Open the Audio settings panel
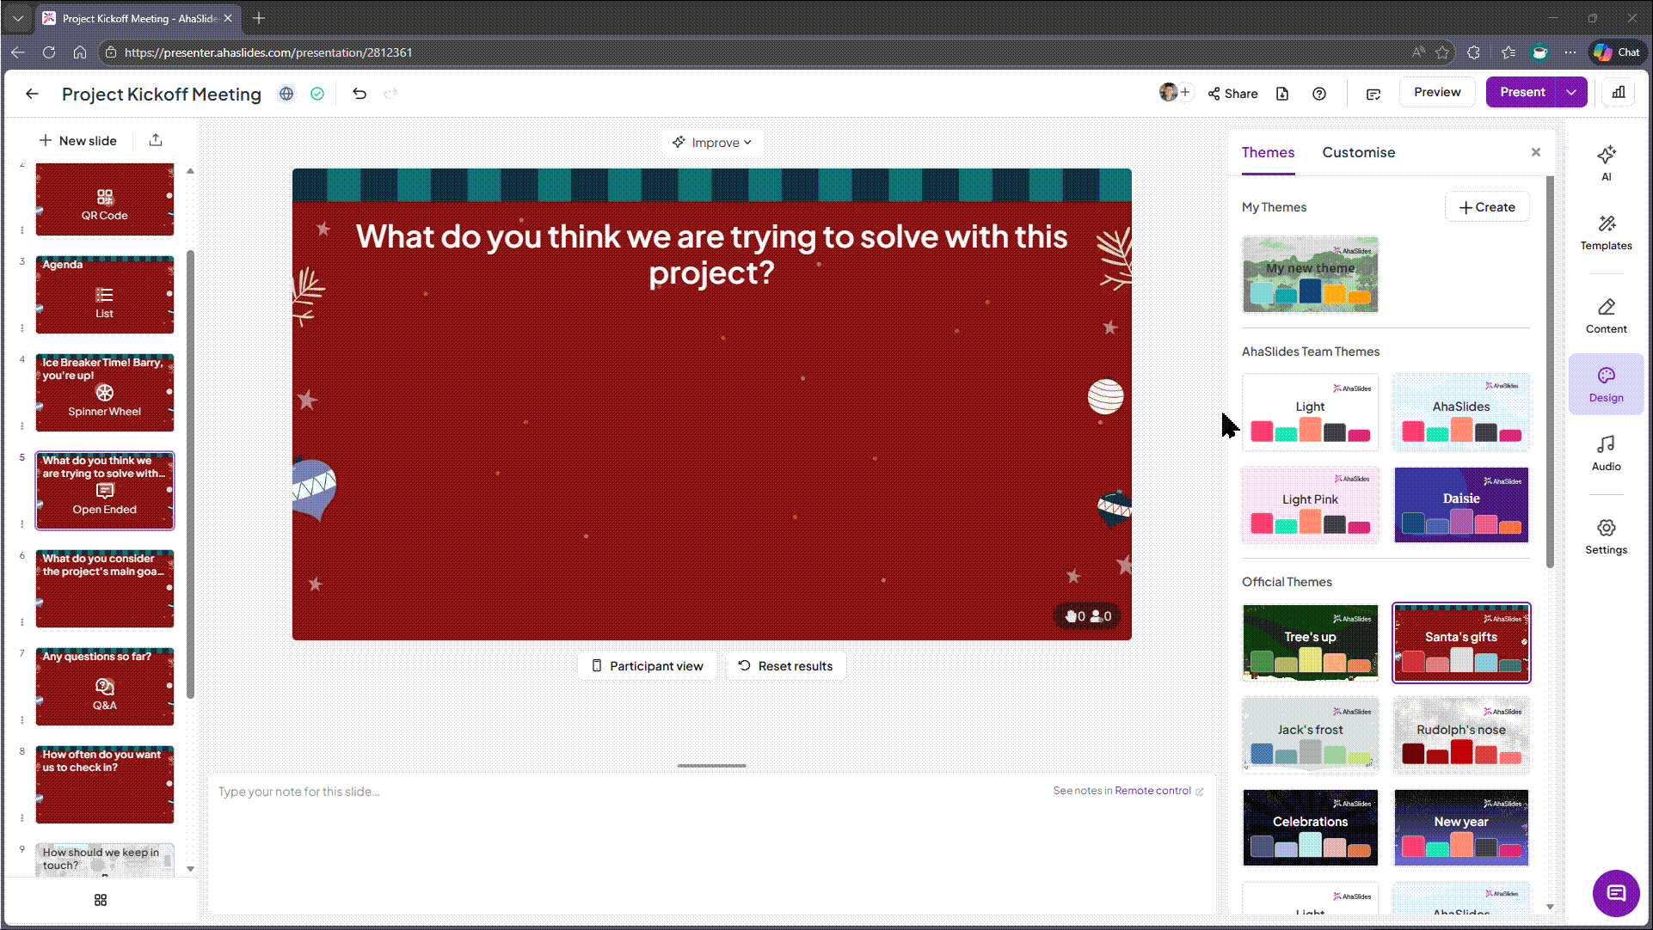This screenshot has width=1653, height=930. tap(1606, 453)
